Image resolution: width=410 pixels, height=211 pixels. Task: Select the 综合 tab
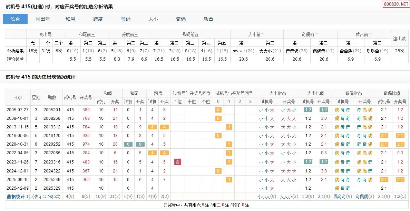point(15,19)
